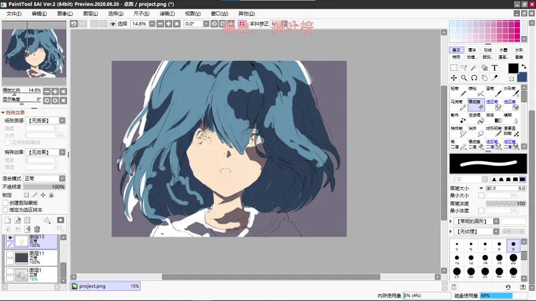Screen dimensions: 536x301
Task: Select the rectangular selection tool
Action: coord(454,68)
